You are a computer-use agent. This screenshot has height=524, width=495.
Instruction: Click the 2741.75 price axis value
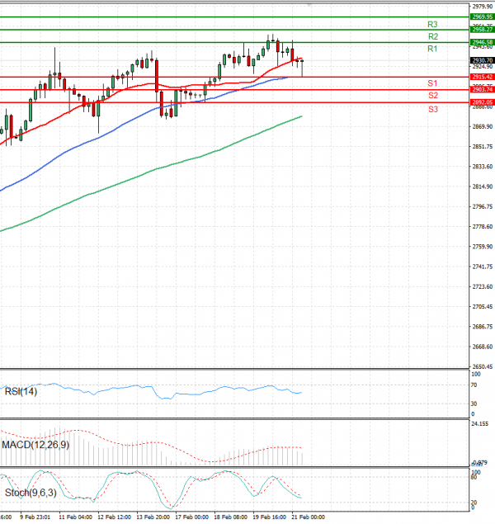click(x=483, y=267)
